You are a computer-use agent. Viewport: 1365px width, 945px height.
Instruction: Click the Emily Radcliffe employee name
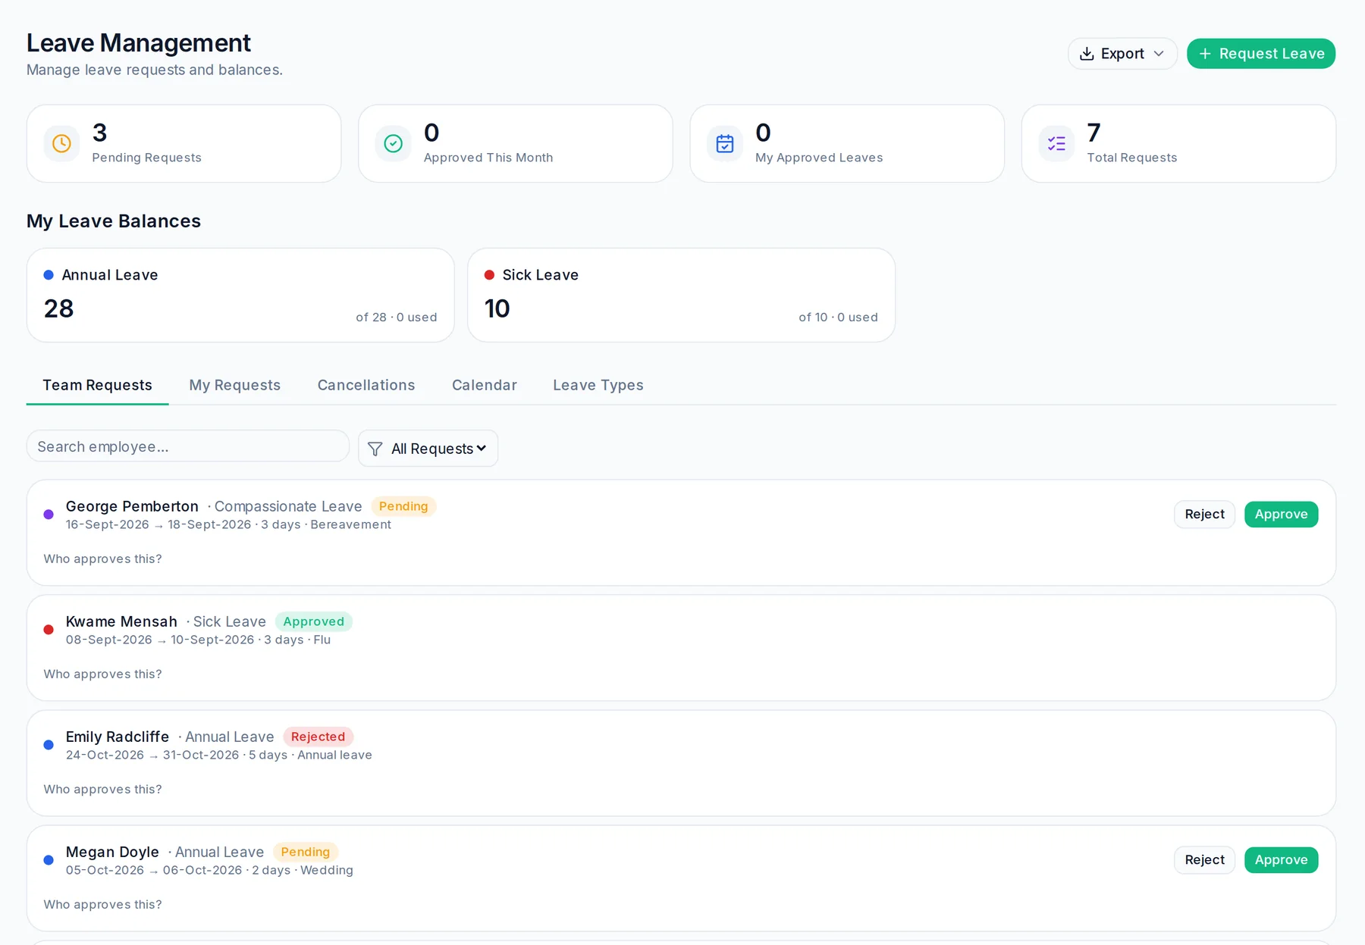coord(118,737)
